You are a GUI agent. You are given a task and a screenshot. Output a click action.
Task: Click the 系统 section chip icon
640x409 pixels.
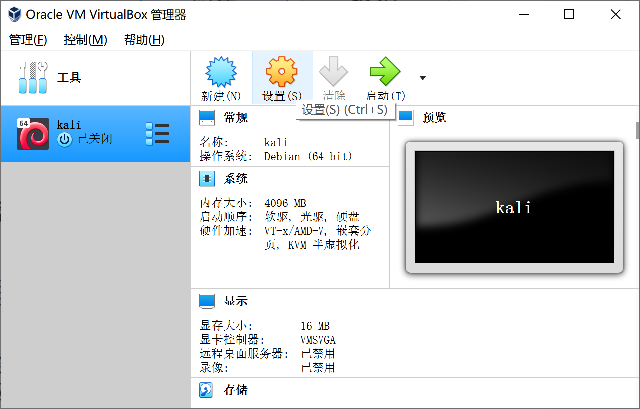pos(207,179)
